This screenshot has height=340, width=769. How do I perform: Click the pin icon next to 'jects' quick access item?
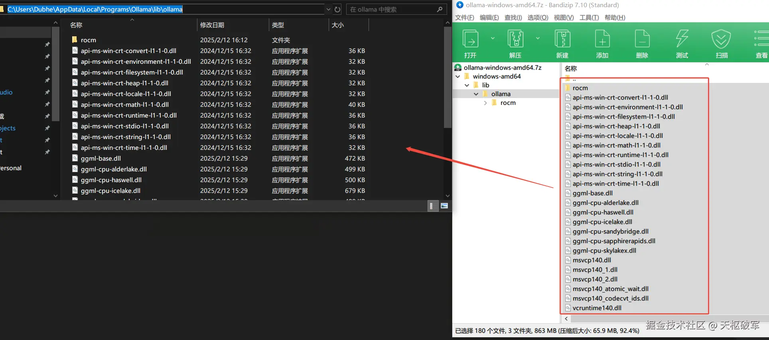(x=47, y=128)
